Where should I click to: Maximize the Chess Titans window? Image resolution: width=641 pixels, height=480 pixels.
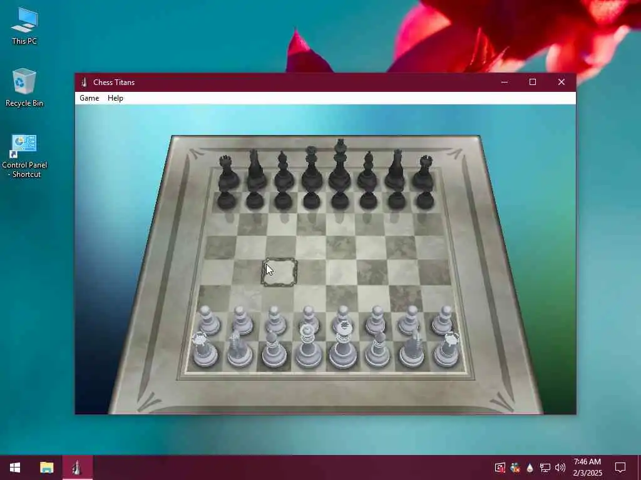point(532,82)
